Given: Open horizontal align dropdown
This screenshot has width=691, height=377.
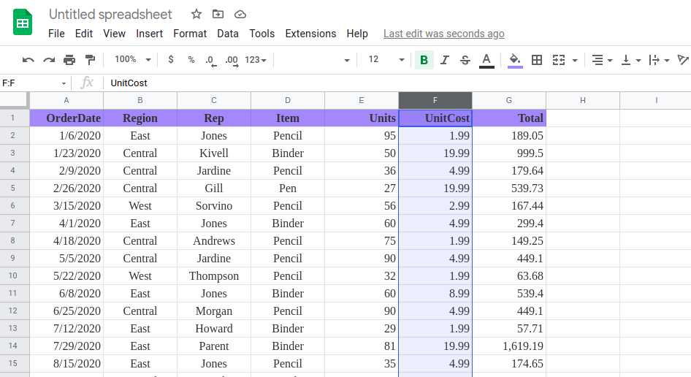Looking at the screenshot, I should point(602,60).
